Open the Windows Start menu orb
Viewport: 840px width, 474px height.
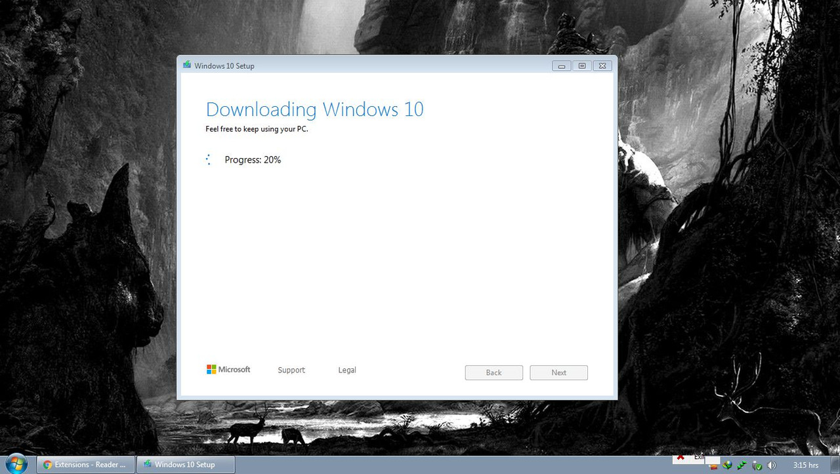point(16,464)
